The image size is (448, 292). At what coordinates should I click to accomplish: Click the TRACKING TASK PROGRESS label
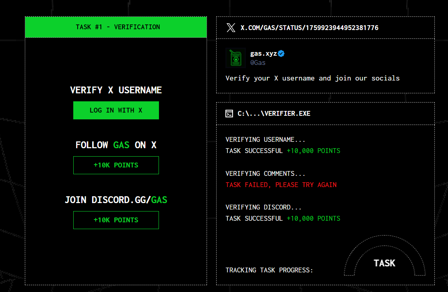269,270
